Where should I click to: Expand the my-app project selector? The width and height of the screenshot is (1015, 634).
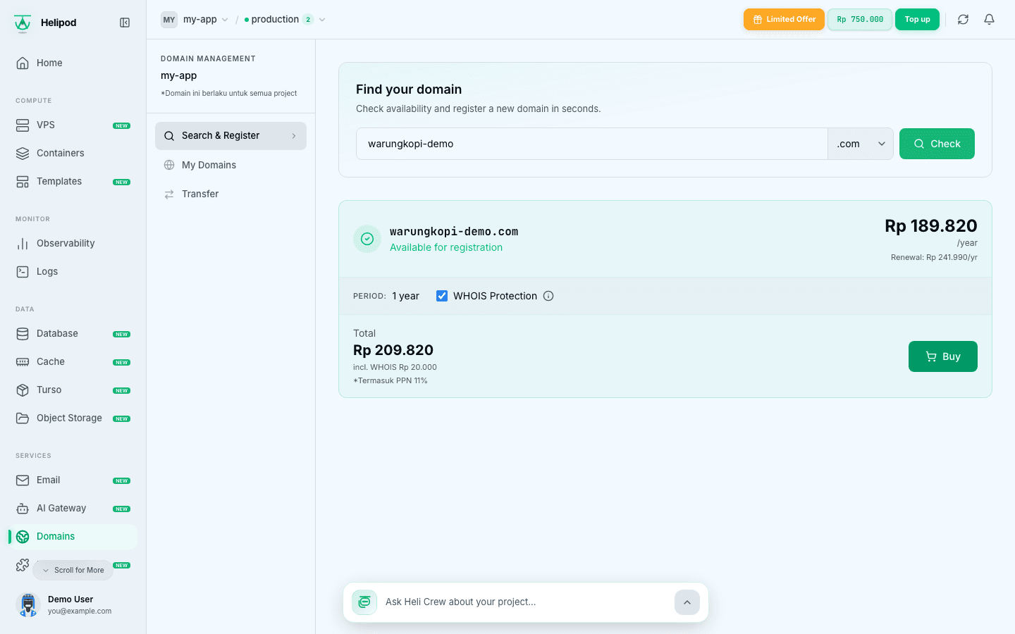[x=195, y=20]
